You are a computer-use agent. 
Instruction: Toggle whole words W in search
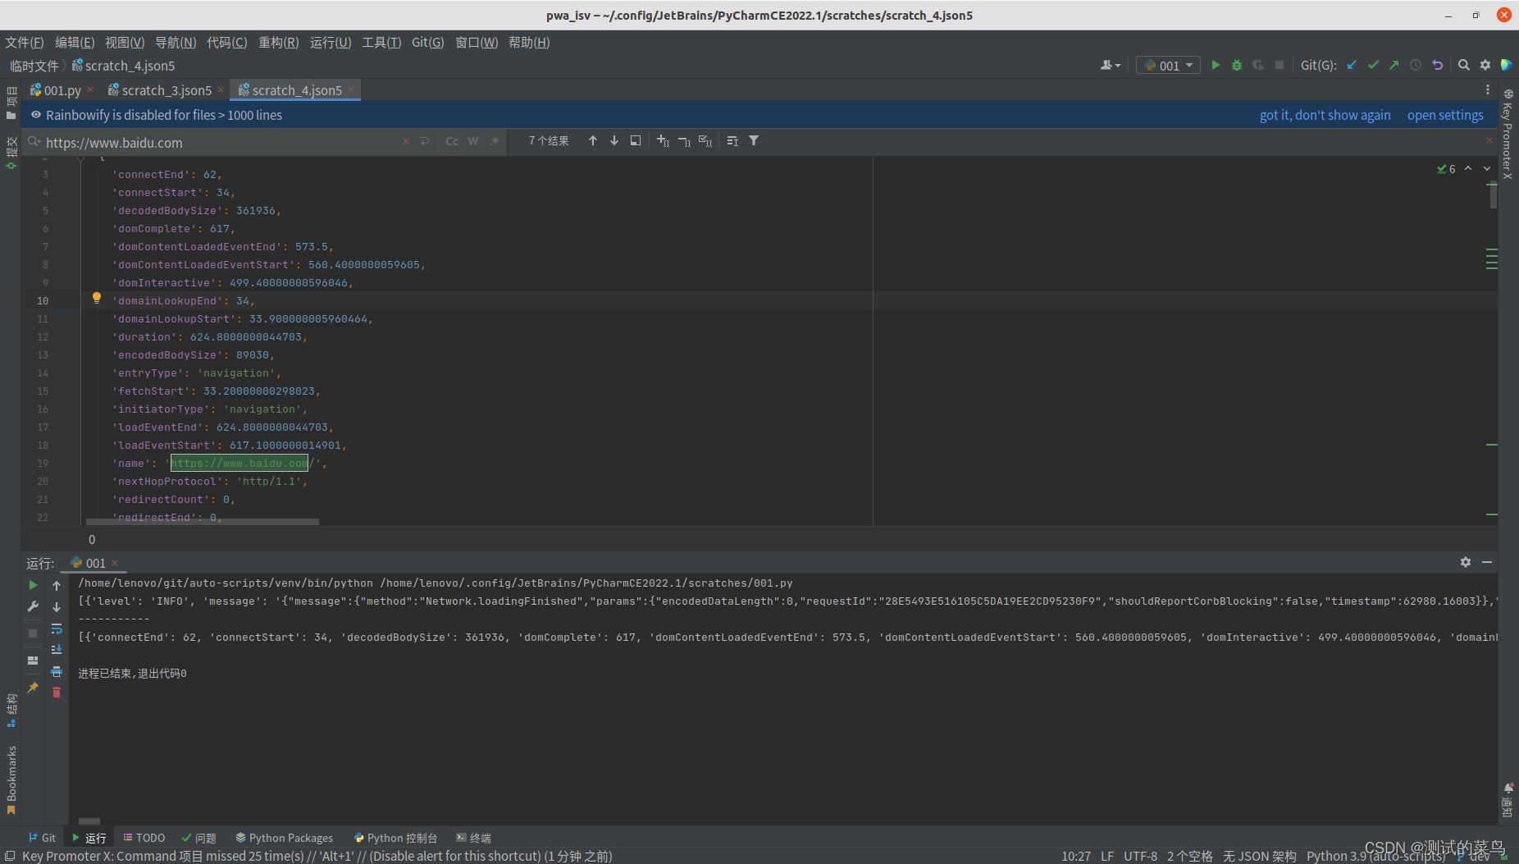tap(473, 141)
